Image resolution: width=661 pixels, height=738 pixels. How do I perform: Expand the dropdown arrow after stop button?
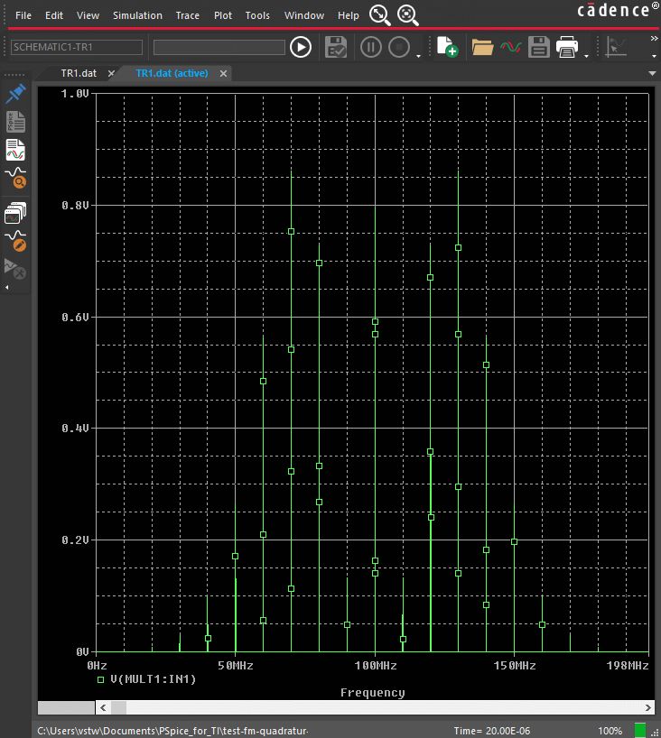coord(418,56)
